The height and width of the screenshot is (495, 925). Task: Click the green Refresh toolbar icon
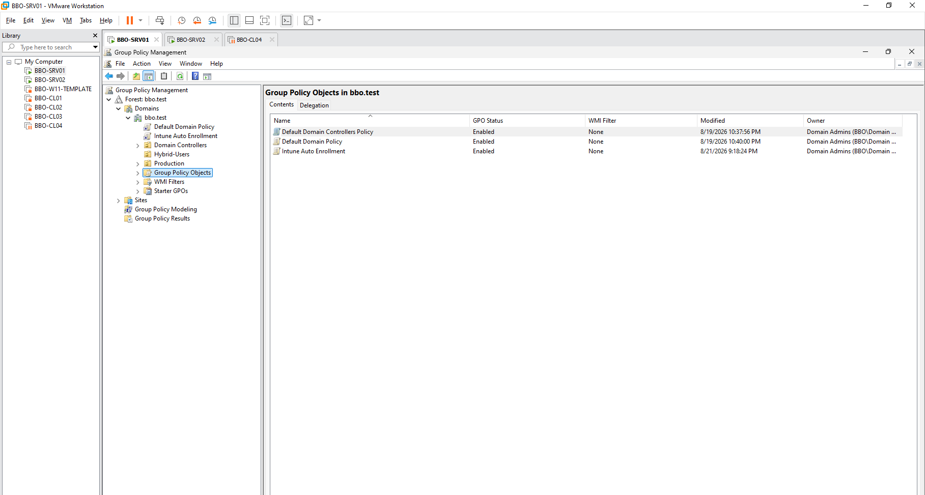[x=180, y=76]
